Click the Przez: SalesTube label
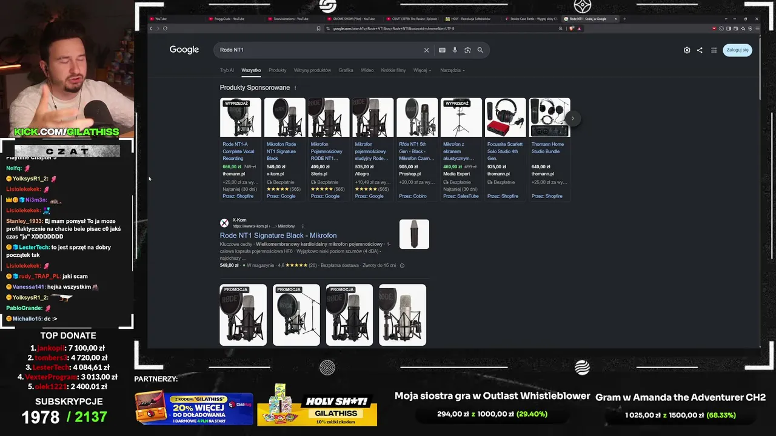The height and width of the screenshot is (436, 776). [x=461, y=196]
